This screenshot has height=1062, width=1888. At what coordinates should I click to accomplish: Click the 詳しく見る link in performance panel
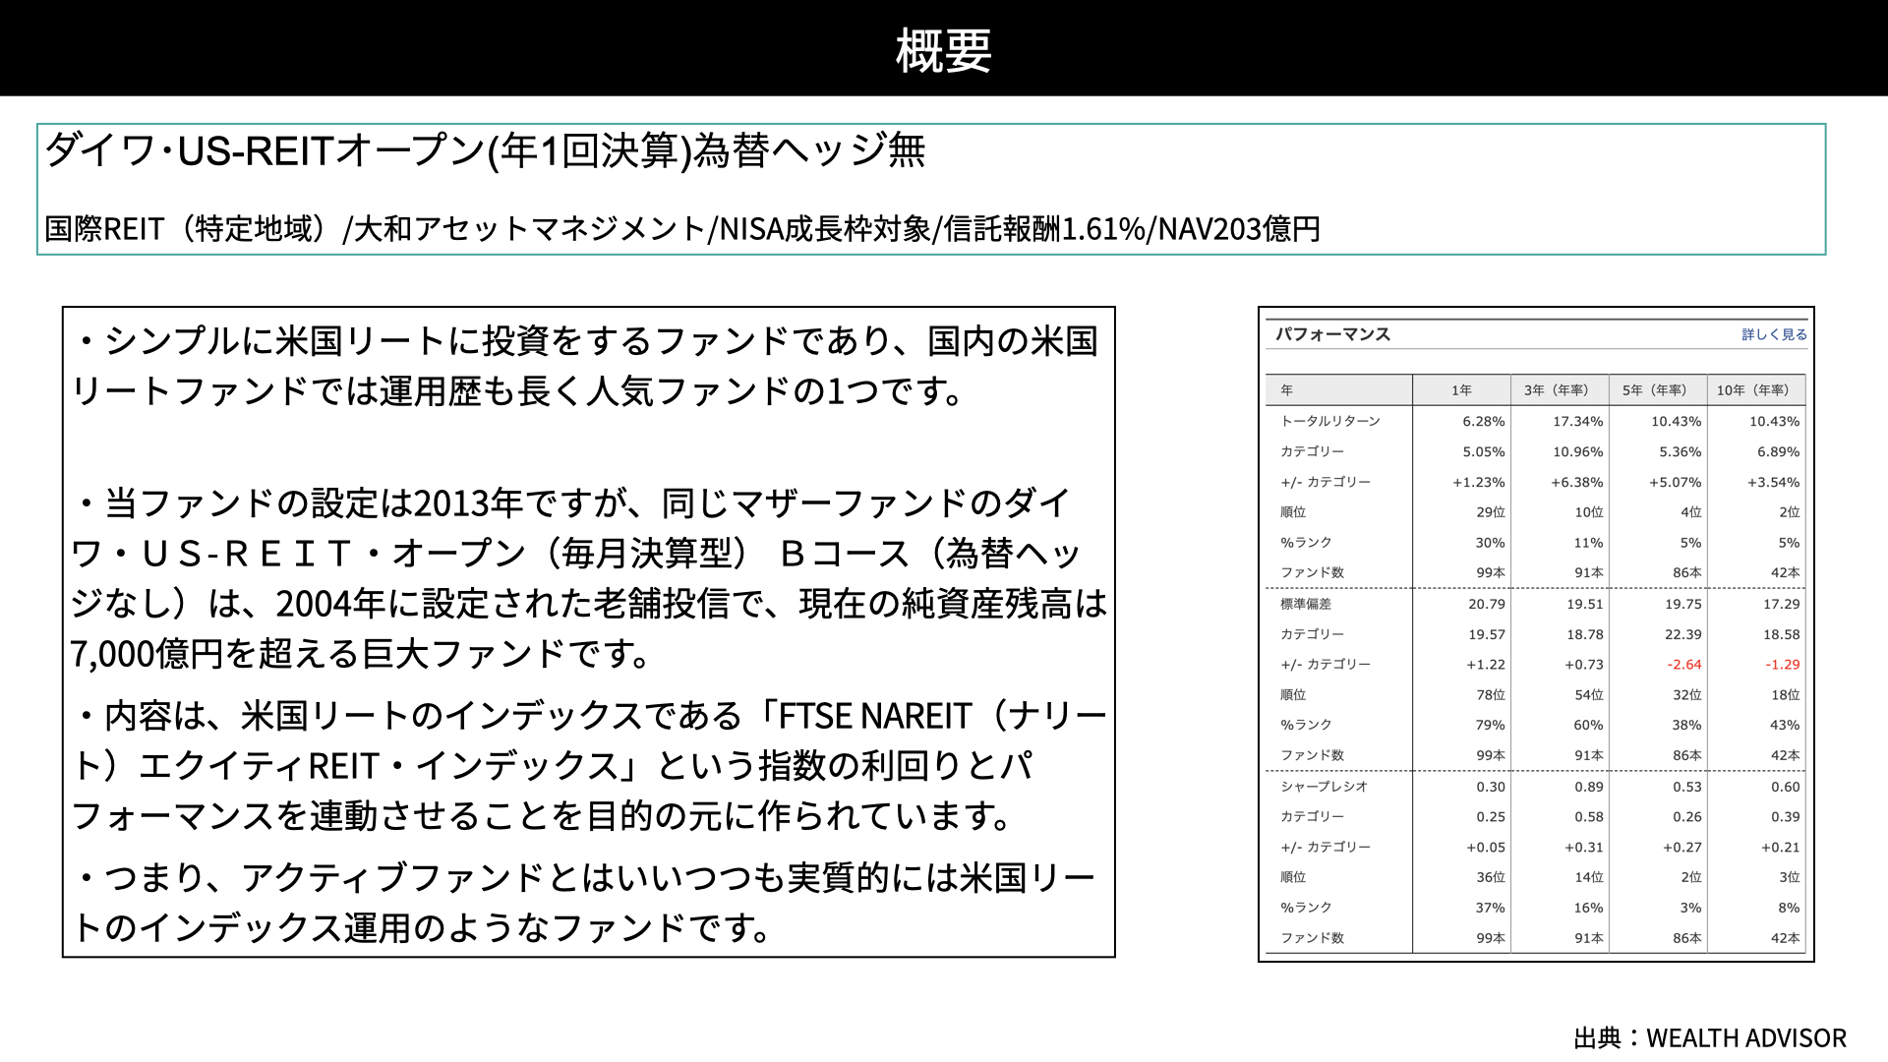[x=1774, y=334]
